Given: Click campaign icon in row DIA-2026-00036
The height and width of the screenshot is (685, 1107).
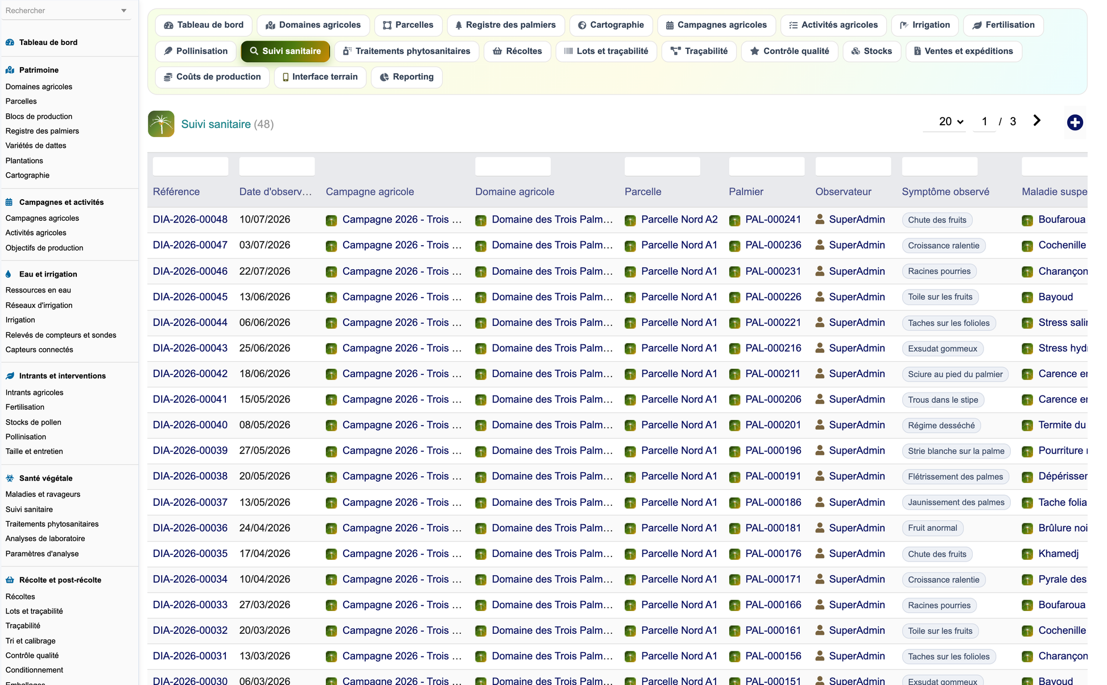Looking at the screenshot, I should point(331,529).
